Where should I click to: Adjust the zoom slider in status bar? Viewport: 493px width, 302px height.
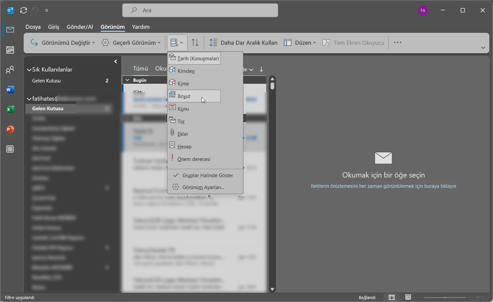tap(445, 297)
